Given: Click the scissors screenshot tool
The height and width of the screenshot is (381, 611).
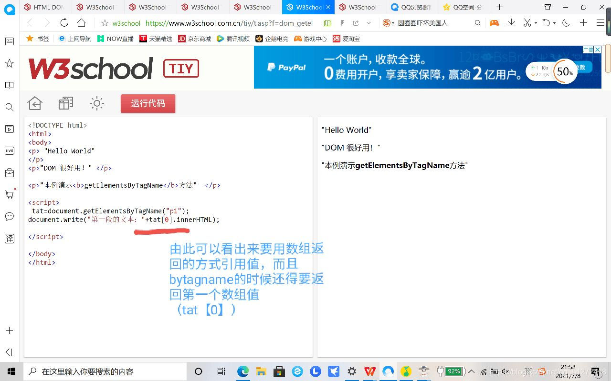Looking at the screenshot, I should [x=527, y=23].
